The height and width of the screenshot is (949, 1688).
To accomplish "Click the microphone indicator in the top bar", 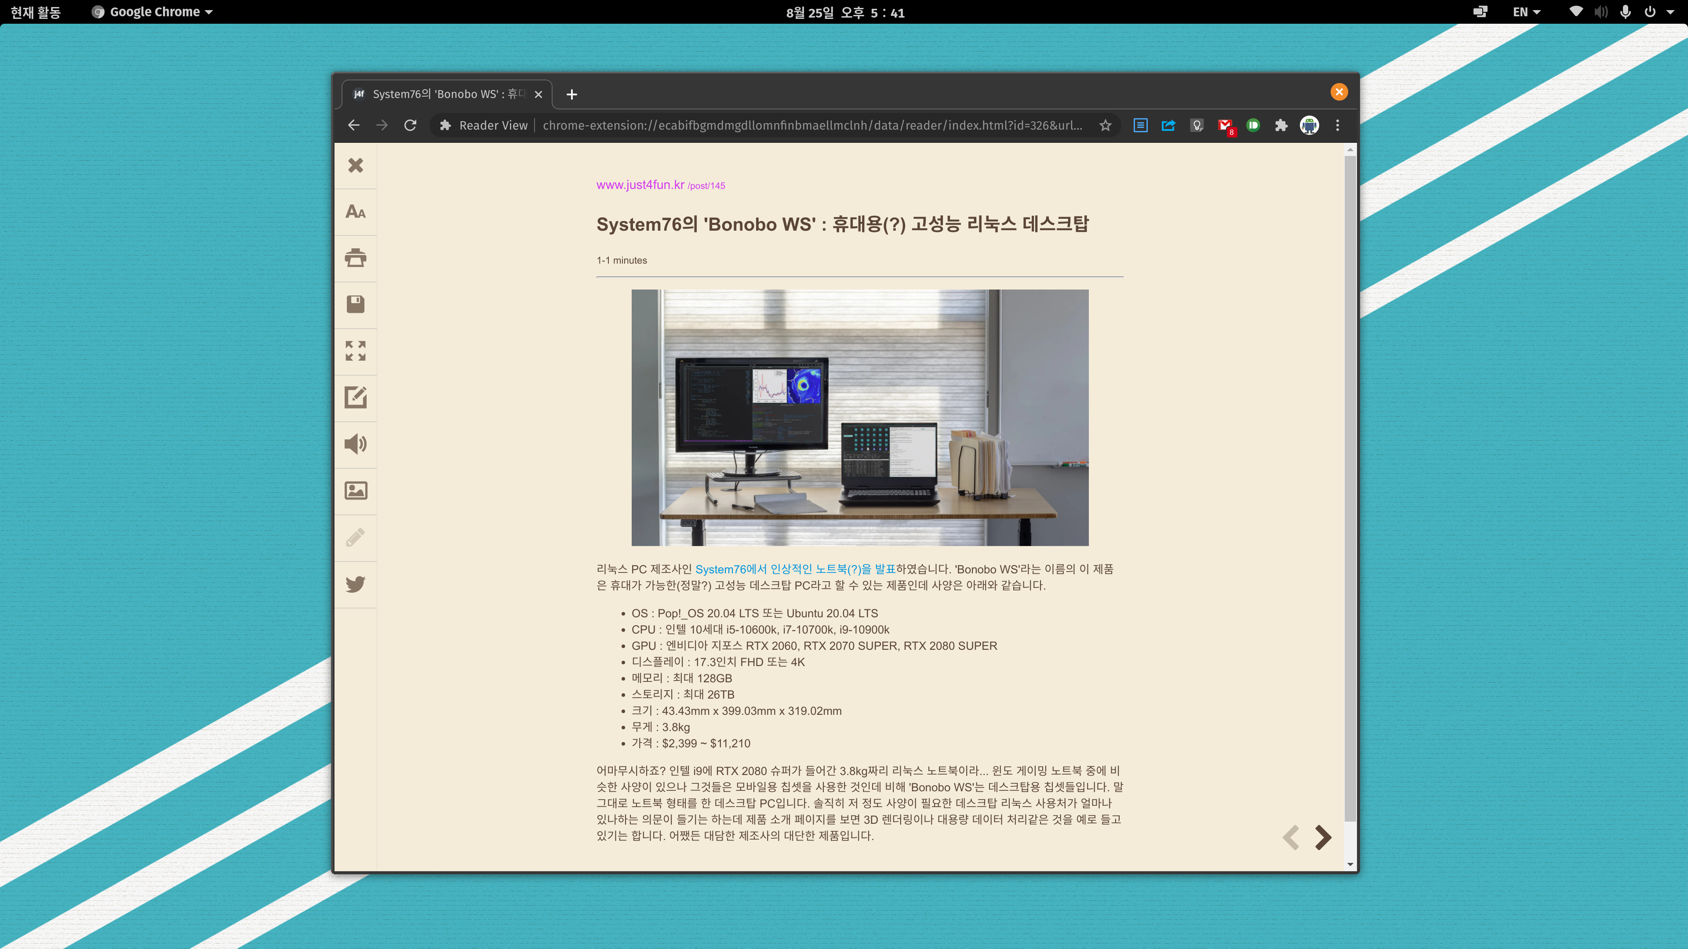I will click(1626, 12).
